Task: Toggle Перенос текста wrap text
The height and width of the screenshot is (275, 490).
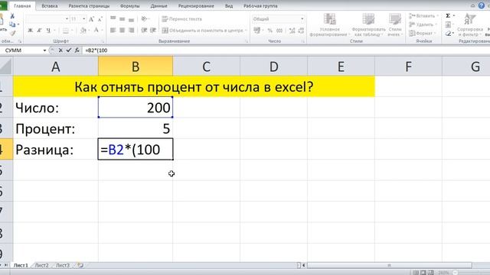Action: 182,19
